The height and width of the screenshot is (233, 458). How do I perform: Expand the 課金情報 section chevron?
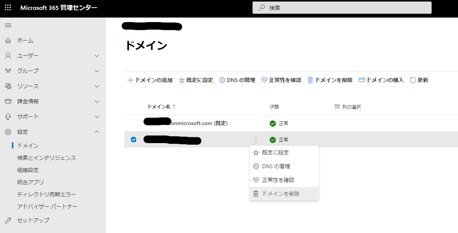pyautogui.click(x=97, y=101)
